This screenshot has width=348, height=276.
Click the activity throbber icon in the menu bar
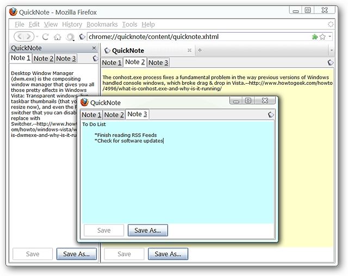(331, 24)
